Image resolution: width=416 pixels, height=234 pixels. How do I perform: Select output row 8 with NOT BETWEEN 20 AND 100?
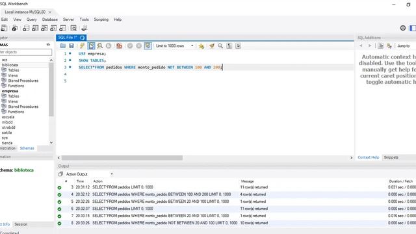[x=236, y=223]
